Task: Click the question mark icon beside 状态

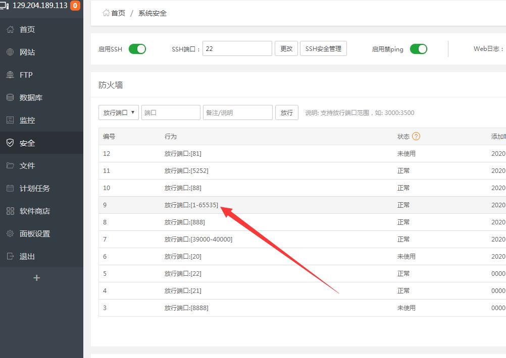Action: click(416, 136)
